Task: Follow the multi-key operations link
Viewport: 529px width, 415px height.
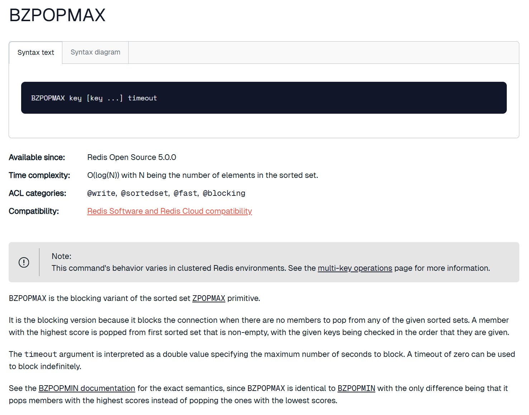Action: click(x=355, y=268)
